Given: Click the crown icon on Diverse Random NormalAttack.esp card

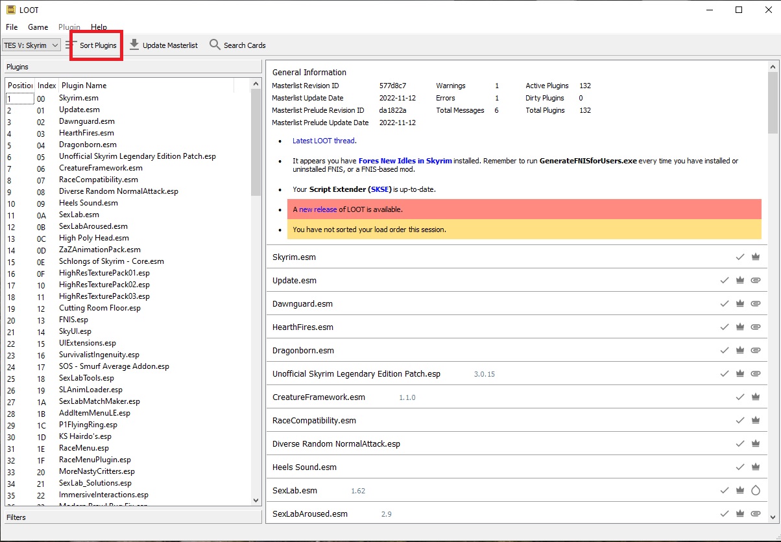Looking at the screenshot, I should [x=755, y=444].
